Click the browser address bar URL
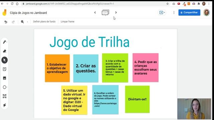The height and width of the screenshot is (120, 214). pyautogui.click(x=70, y=4)
